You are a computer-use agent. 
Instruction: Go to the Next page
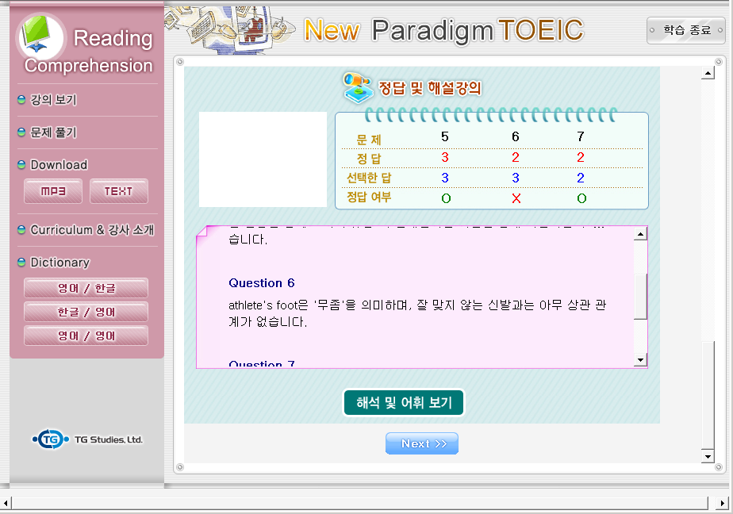pyautogui.click(x=422, y=443)
